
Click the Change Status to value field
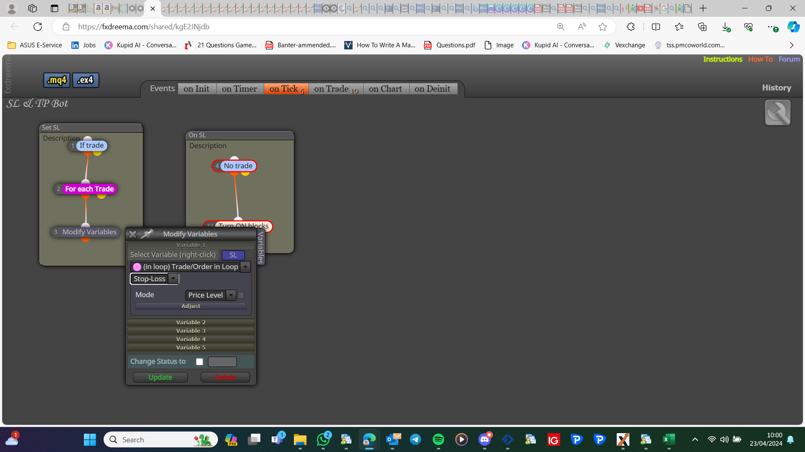[x=222, y=362]
